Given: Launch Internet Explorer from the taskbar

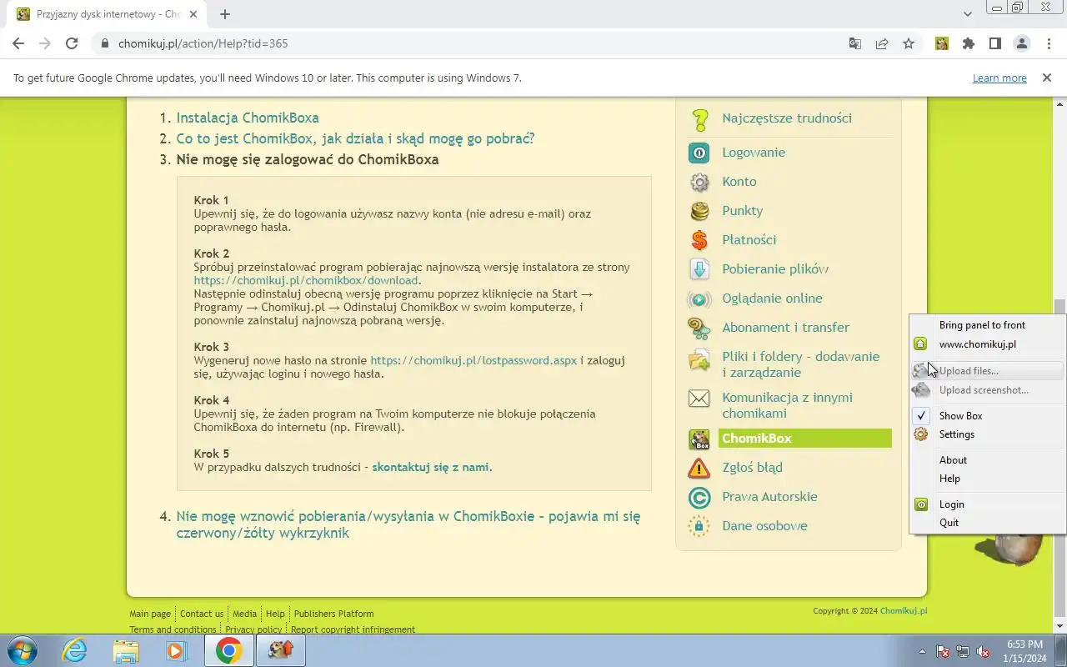Looking at the screenshot, I should coord(75,650).
